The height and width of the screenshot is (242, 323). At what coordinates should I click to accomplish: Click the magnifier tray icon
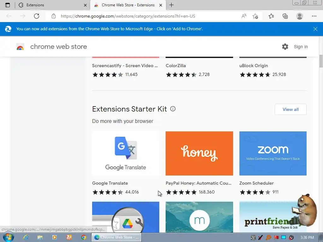coord(268,238)
